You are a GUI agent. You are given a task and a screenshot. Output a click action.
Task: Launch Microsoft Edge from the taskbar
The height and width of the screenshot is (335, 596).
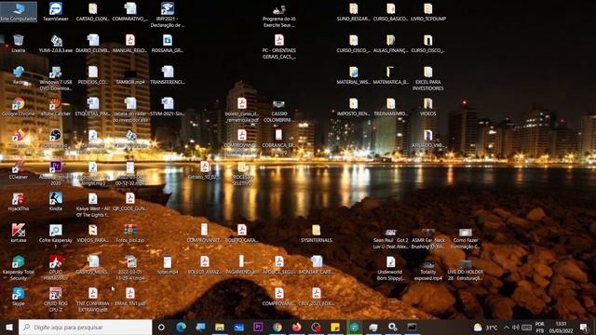(x=181, y=327)
